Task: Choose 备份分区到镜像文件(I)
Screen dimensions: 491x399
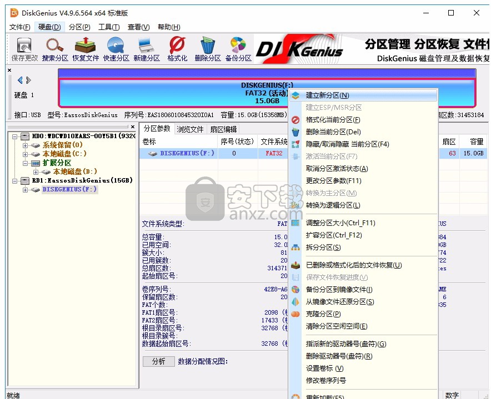Action: (363, 290)
